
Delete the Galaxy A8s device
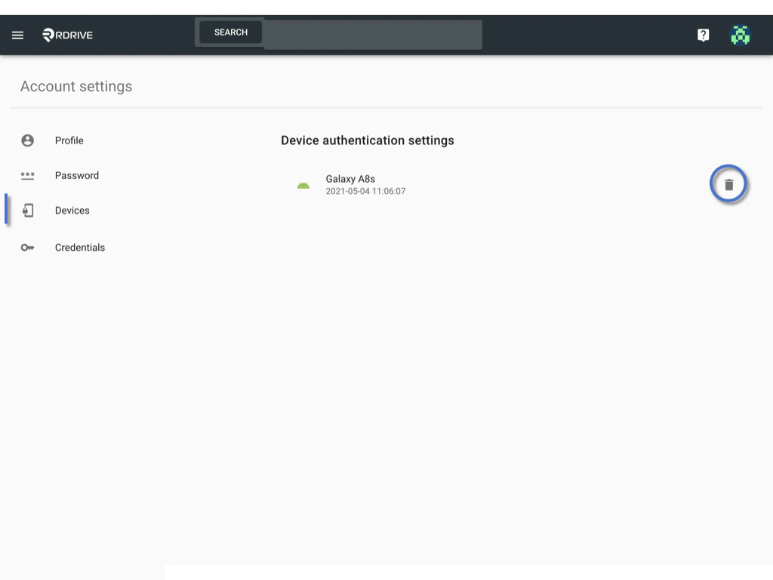click(728, 184)
